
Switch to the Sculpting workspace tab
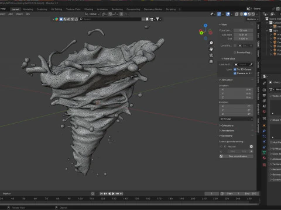[x=42, y=9]
